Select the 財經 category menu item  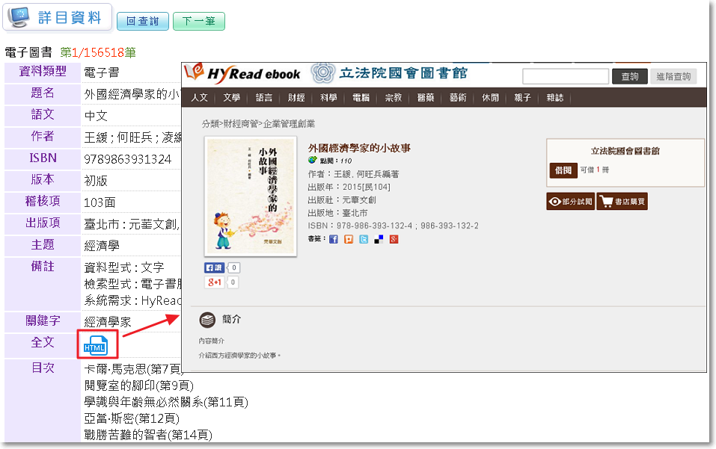pyautogui.click(x=296, y=98)
